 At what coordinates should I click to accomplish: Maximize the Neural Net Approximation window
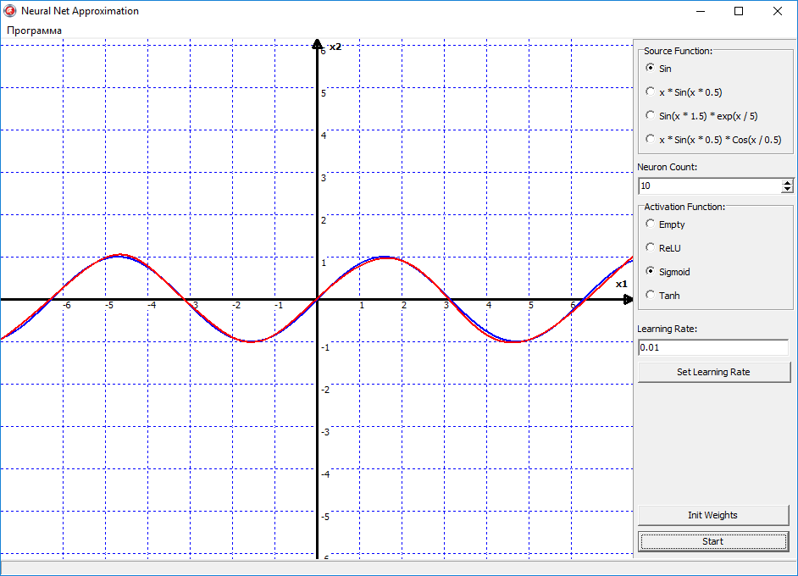click(x=739, y=11)
